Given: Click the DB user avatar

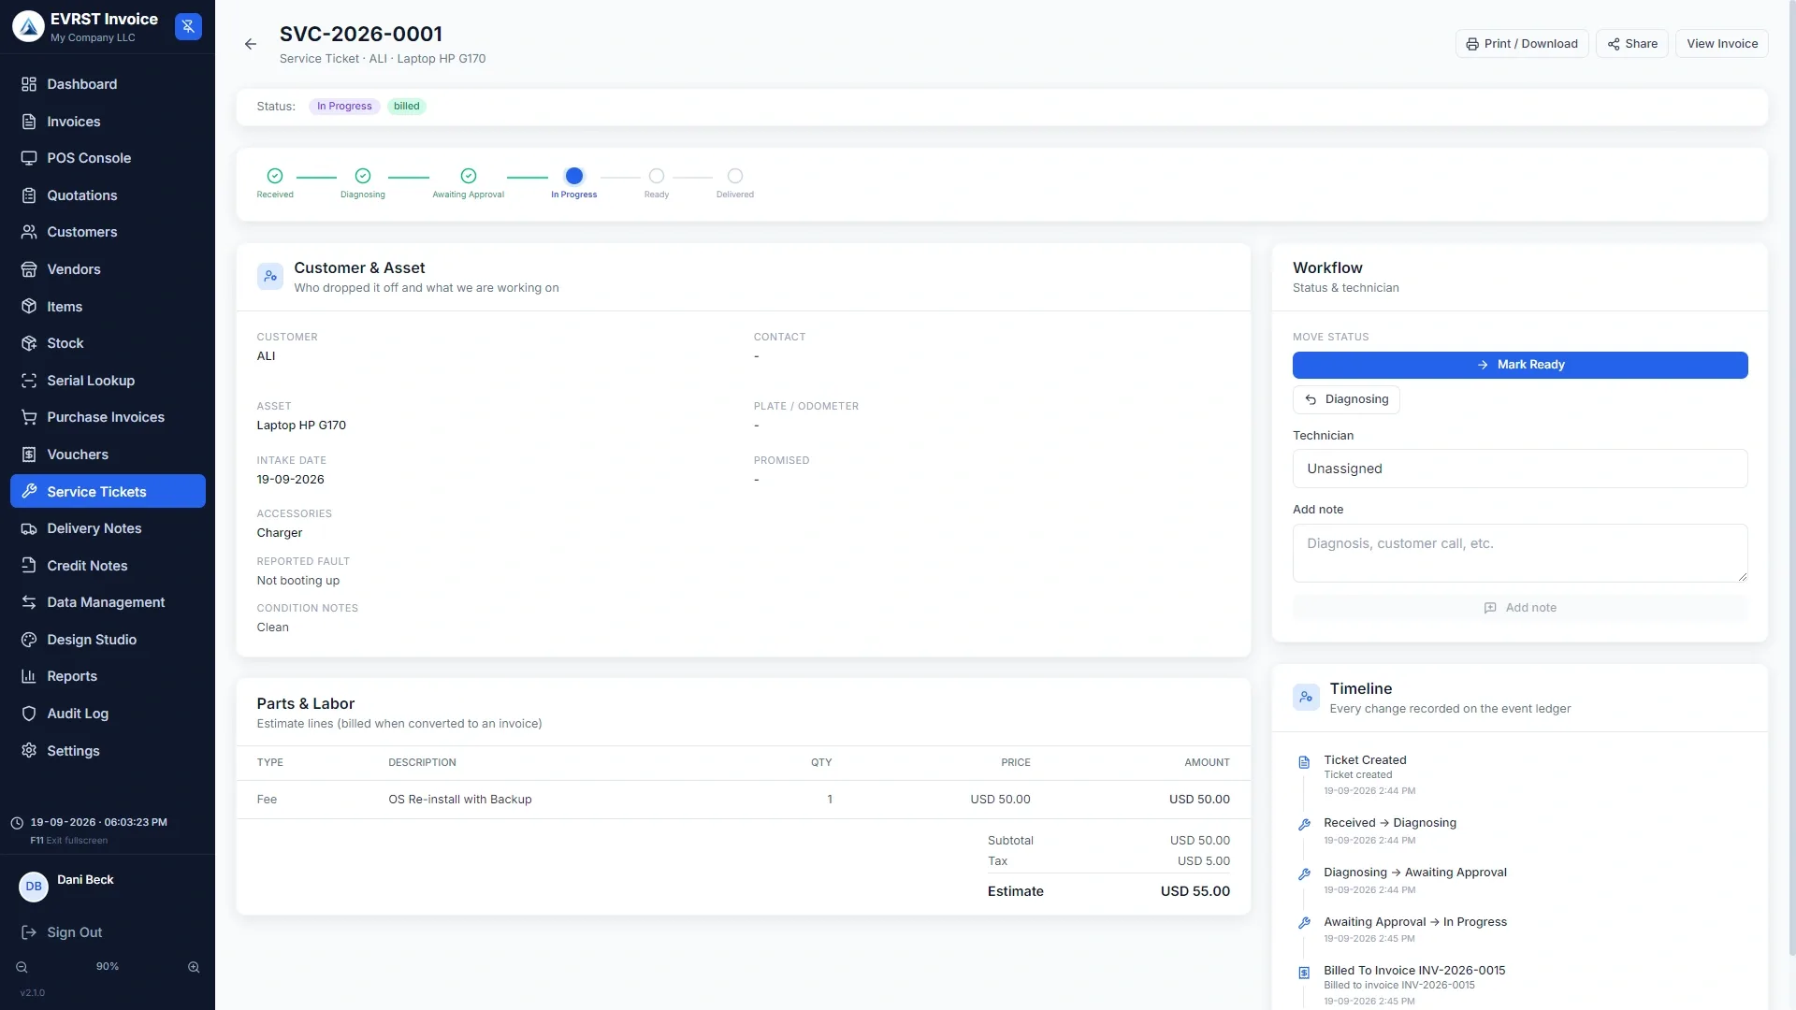Looking at the screenshot, I should [34, 887].
